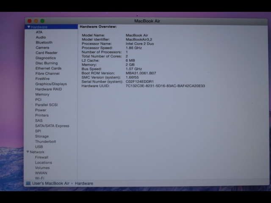This screenshot has width=271, height=203.
Task: Click the Hardware Overview heading
Action: pos(98,27)
